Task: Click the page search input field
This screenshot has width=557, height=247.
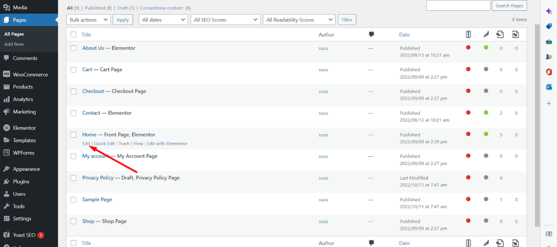Action: point(458,5)
